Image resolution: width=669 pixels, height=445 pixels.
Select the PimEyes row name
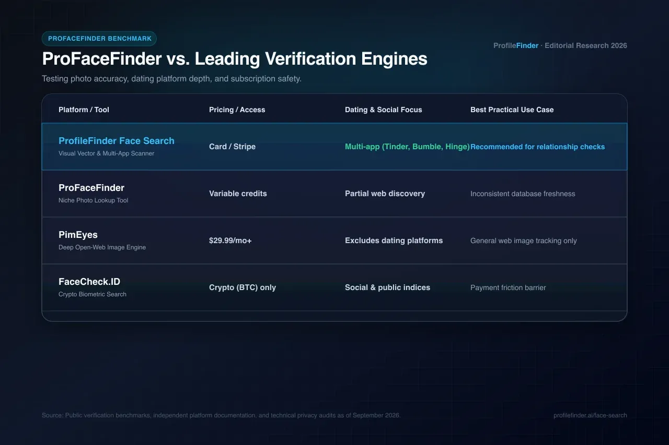coord(78,235)
